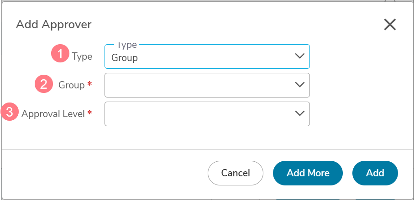Click the chevron arrow in the Group field
Viewport: 414px width, 200px height.
click(300, 85)
